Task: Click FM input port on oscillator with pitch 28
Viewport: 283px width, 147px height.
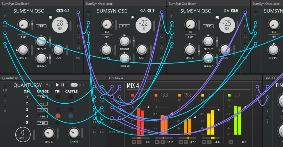Action: [x=5, y=23]
